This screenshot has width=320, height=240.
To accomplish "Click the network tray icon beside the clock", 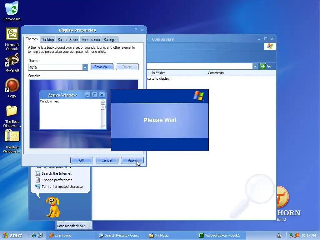I will pos(291,235).
